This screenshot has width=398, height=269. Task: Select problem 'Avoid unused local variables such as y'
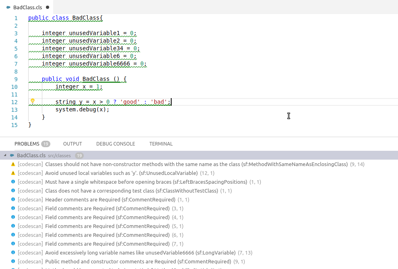199,173
